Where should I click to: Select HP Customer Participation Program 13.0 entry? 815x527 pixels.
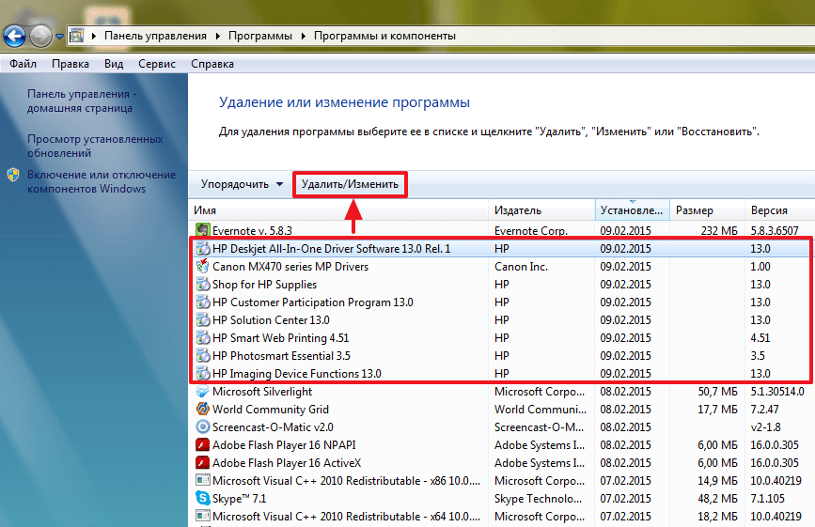(313, 302)
